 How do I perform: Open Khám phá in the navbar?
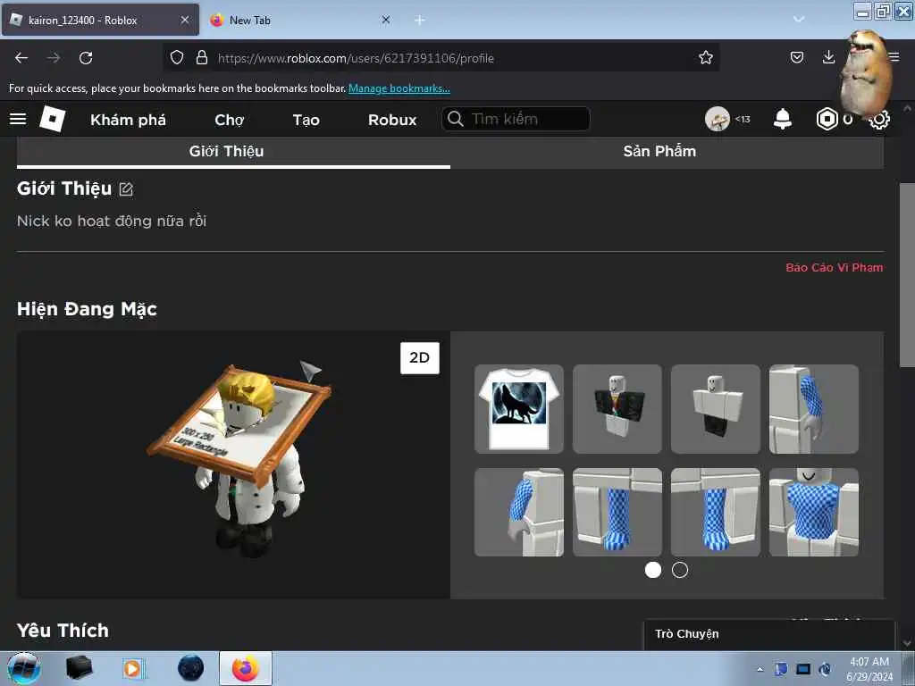129,120
